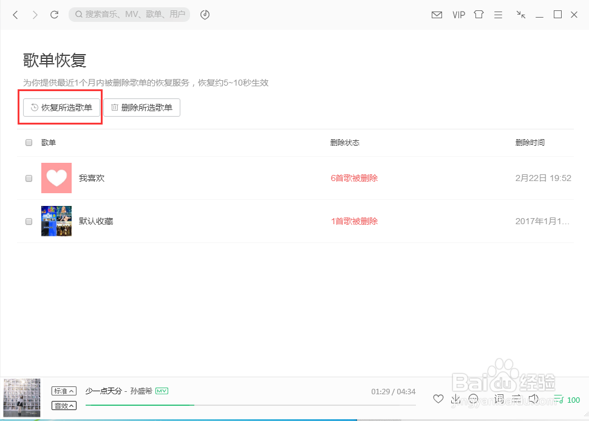Open the volume control speaker icon
Screen dimensions: 589x421
pyautogui.click(x=534, y=399)
